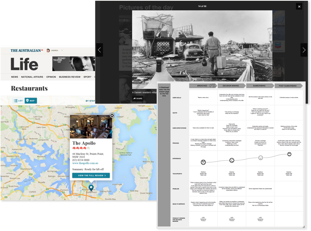Open the Andrea user avatar

coord(48,50)
